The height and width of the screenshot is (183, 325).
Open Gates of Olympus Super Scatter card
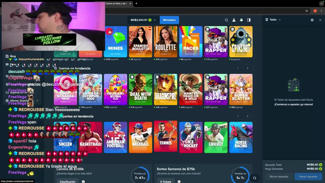[x=241, y=89]
